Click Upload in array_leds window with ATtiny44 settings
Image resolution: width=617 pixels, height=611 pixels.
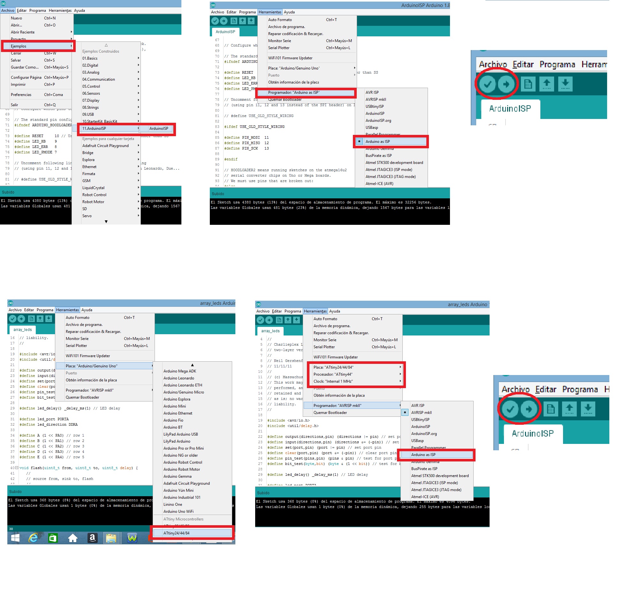pyautogui.click(x=269, y=320)
